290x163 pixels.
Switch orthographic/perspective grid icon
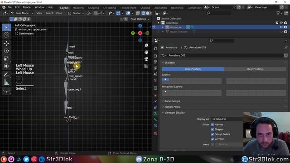146,66
